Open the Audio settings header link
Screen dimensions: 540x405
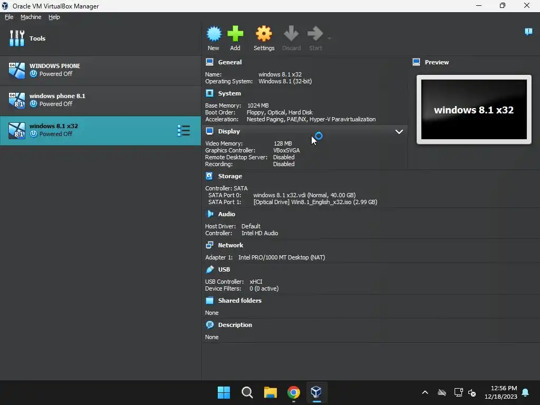(x=227, y=214)
